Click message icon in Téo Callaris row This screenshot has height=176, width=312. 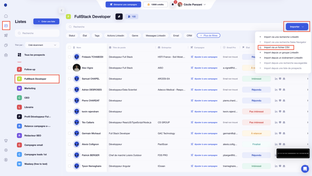[280, 122]
